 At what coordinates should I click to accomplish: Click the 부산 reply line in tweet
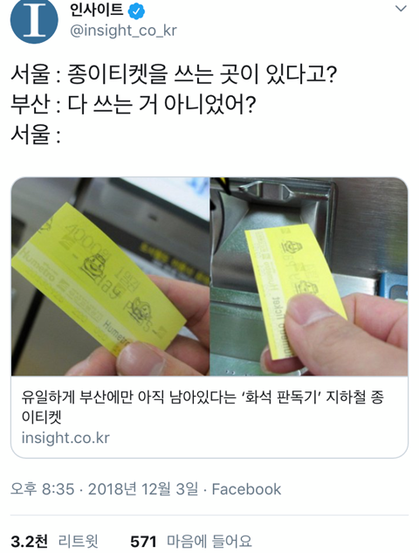tap(134, 104)
